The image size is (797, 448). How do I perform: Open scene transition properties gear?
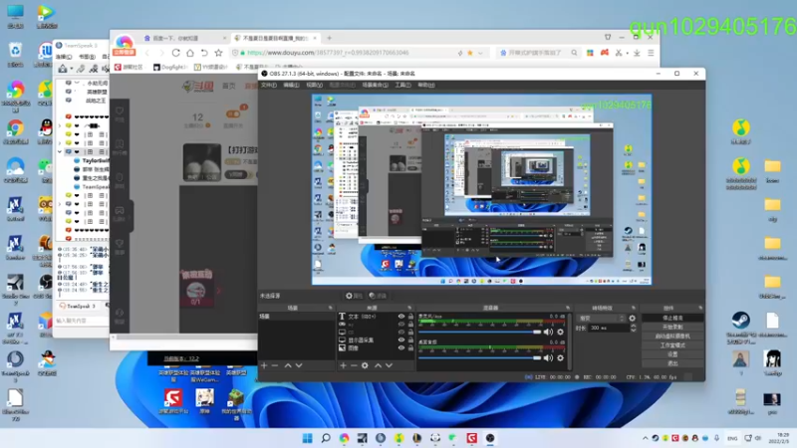click(632, 318)
